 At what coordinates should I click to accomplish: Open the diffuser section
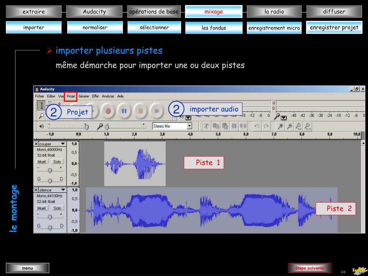point(334,11)
